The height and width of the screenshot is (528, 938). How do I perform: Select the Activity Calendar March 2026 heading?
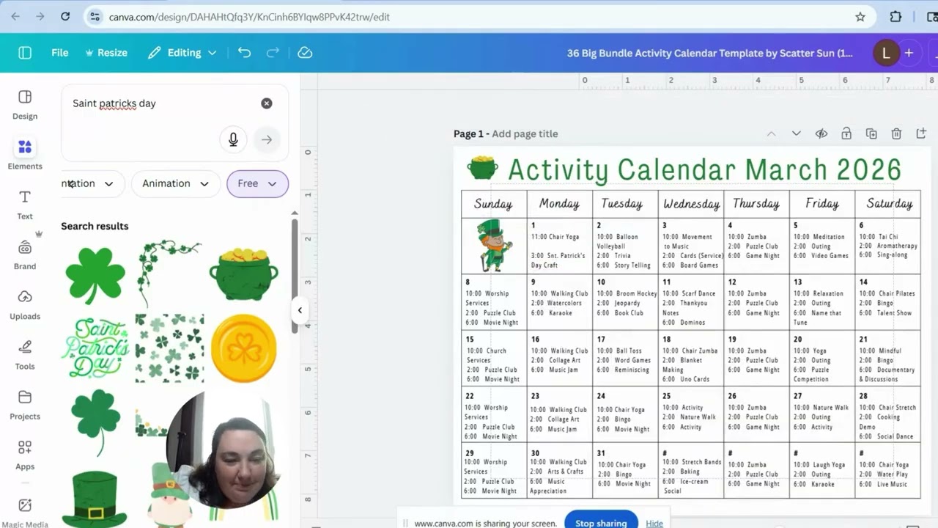pos(704,169)
